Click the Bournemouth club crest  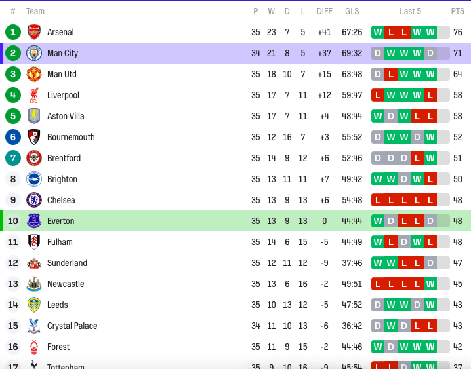(34, 137)
